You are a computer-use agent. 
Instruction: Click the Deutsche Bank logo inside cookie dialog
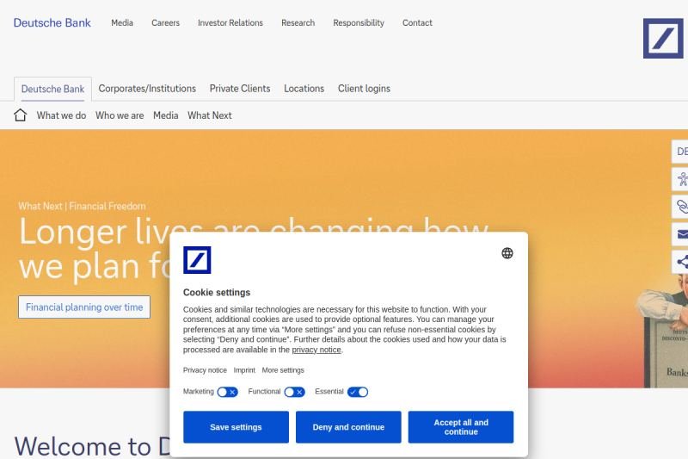point(197,260)
